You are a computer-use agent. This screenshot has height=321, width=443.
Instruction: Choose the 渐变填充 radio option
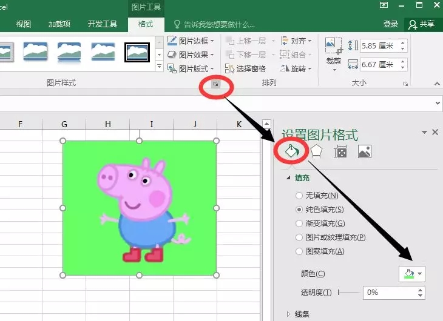(x=299, y=223)
